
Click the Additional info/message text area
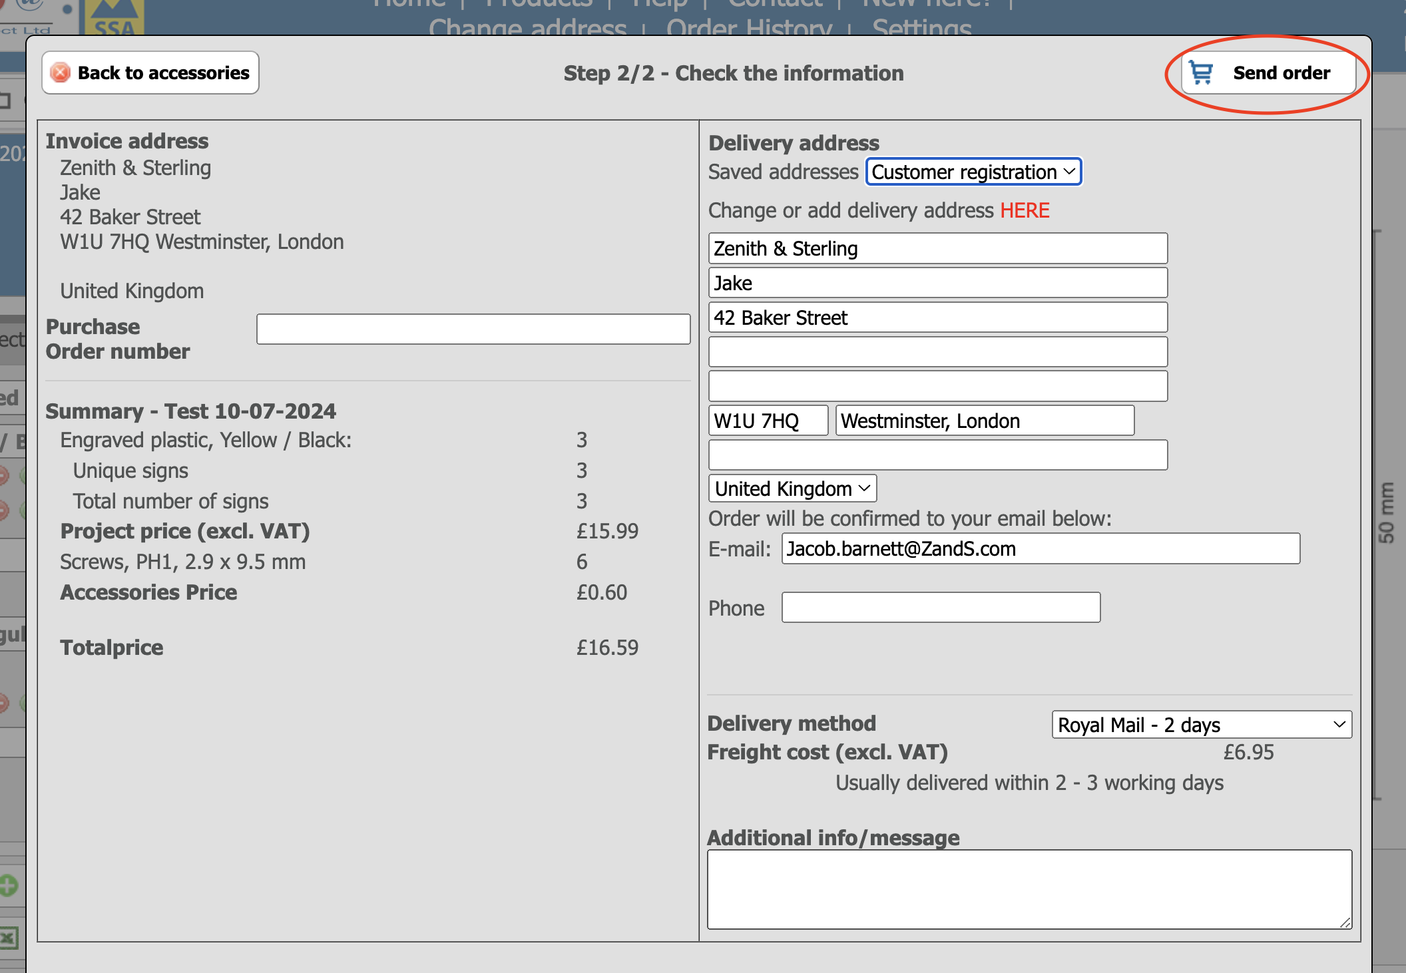point(1029,889)
